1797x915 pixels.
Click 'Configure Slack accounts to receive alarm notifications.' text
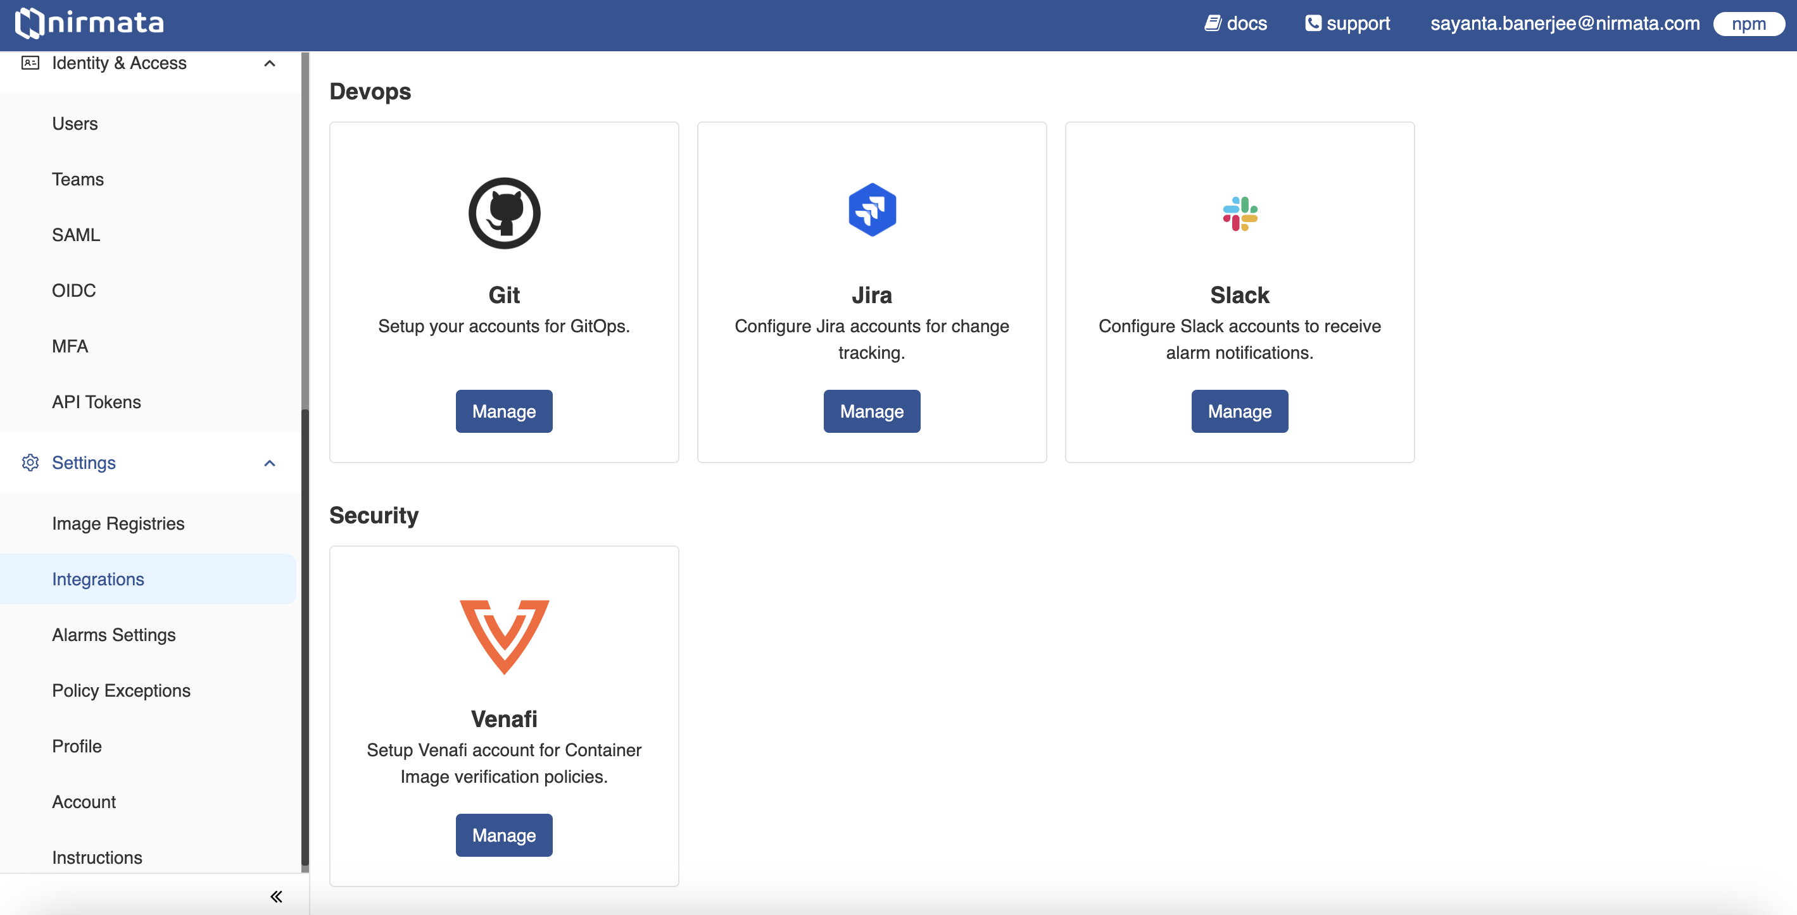coord(1240,339)
